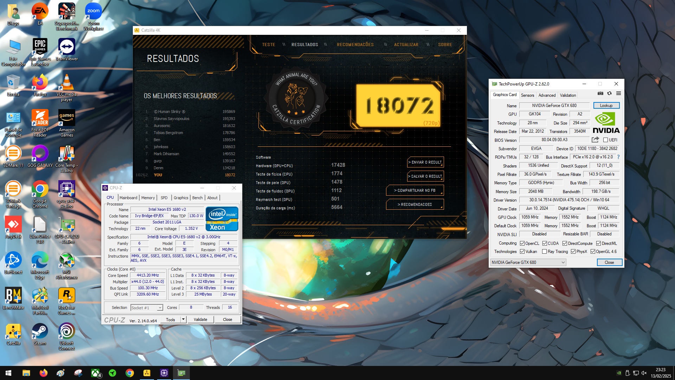Click the 18072 score display
Viewport: 675px width, 380px height.
tap(399, 106)
